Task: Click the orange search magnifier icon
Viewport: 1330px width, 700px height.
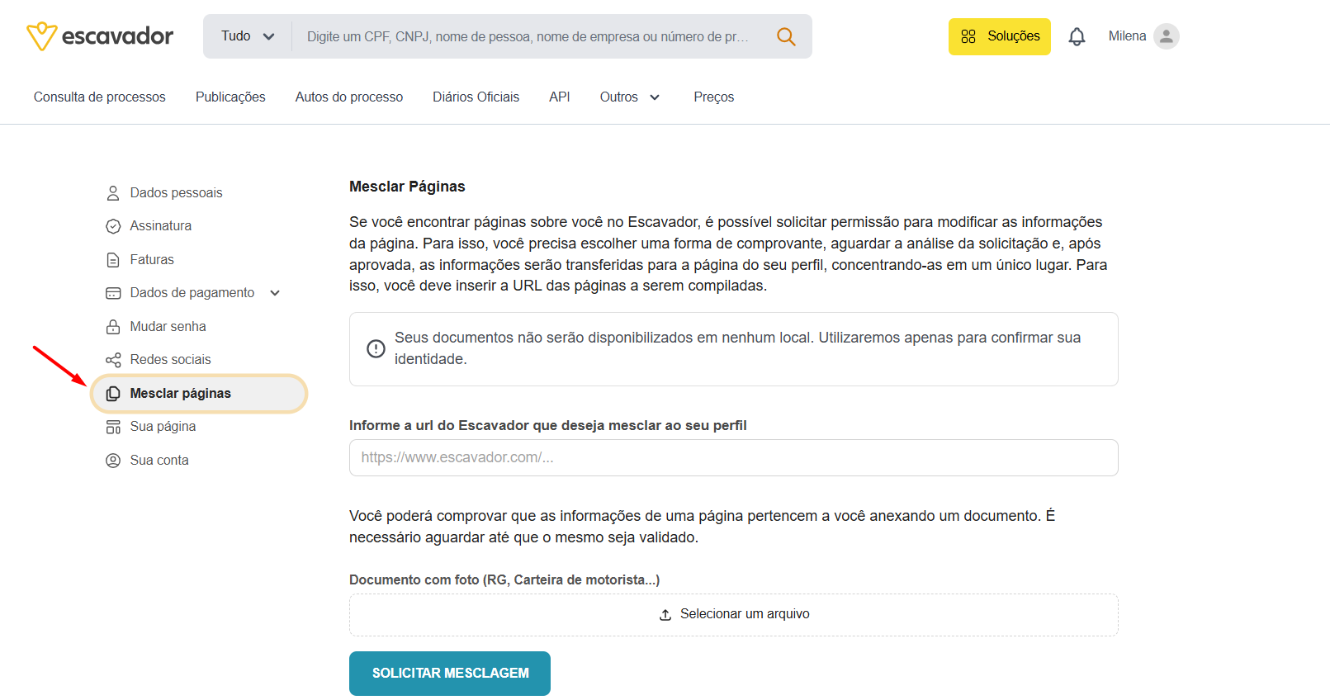Action: 786,36
